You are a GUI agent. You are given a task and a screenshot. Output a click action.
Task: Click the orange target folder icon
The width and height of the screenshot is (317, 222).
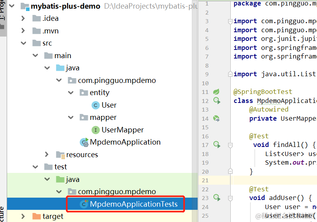(37, 216)
